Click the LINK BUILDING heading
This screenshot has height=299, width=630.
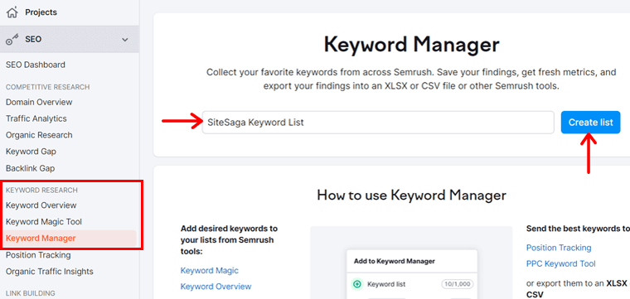click(x=31, y=293)
